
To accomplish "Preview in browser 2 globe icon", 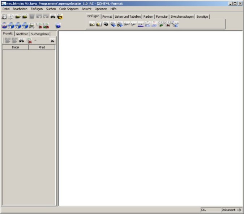I will pos(18,26).
